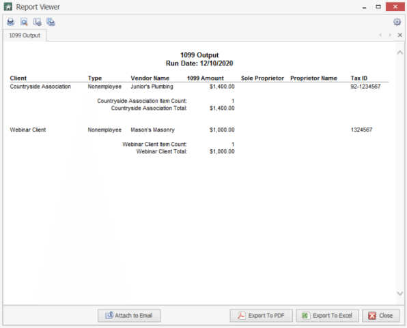Click Nonemployee type in Junior's Plumbing row

104,87
